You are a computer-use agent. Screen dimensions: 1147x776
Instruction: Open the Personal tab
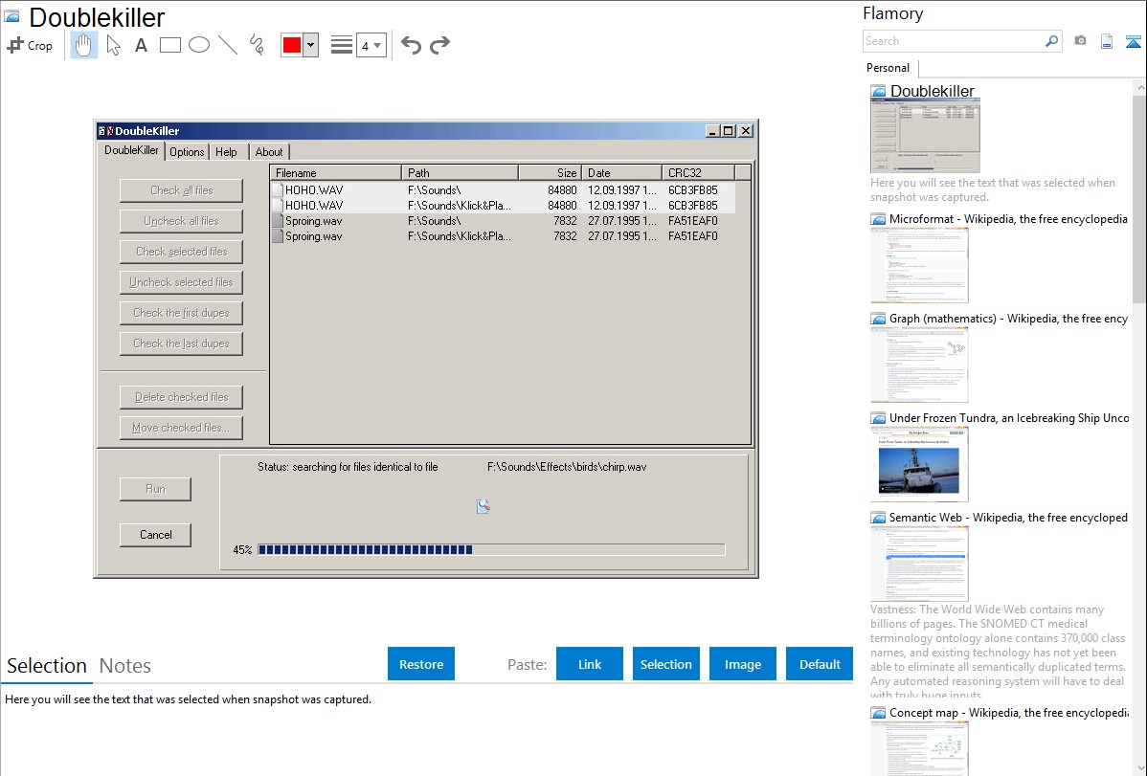[x=888, y=68]
